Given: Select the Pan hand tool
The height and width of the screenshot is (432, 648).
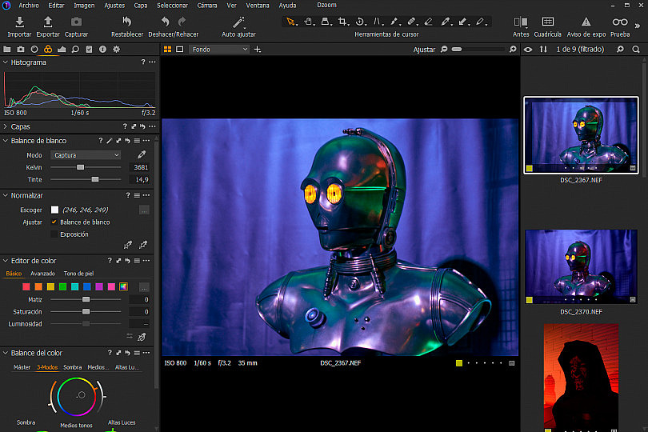Looking at the screenshot, I should coord(308,22).
